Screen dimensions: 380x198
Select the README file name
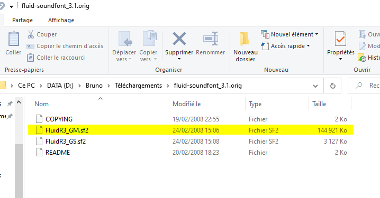click(58, 153)
